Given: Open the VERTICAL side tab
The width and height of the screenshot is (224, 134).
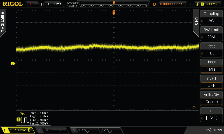Looking at the screenshot, I should pos(3,22).
